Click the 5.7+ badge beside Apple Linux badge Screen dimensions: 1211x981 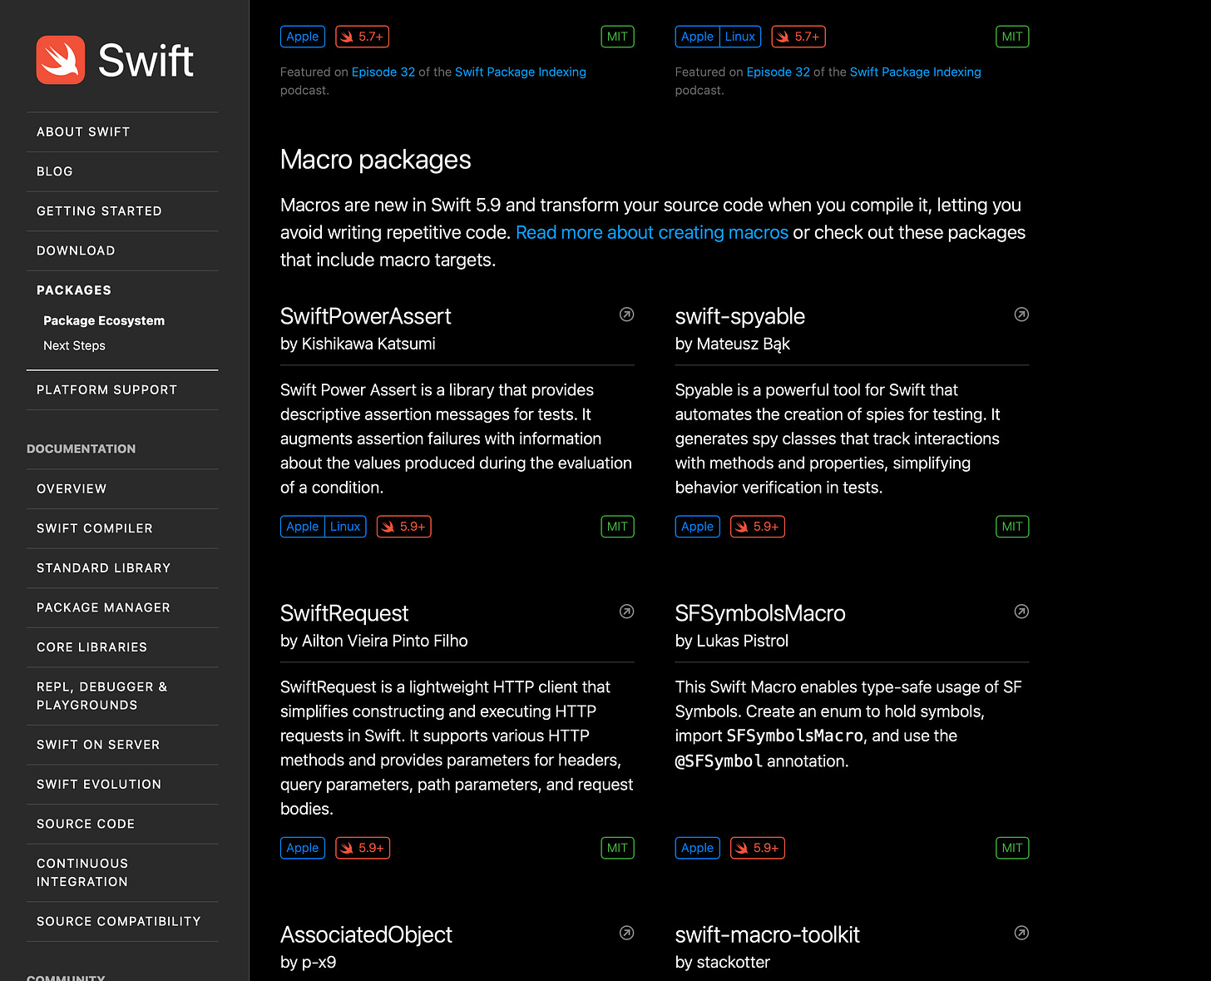pos(798,37)
